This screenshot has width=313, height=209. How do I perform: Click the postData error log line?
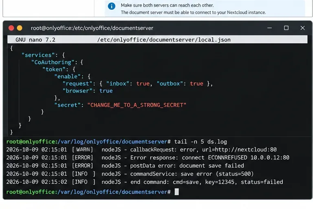pos(125,166)
